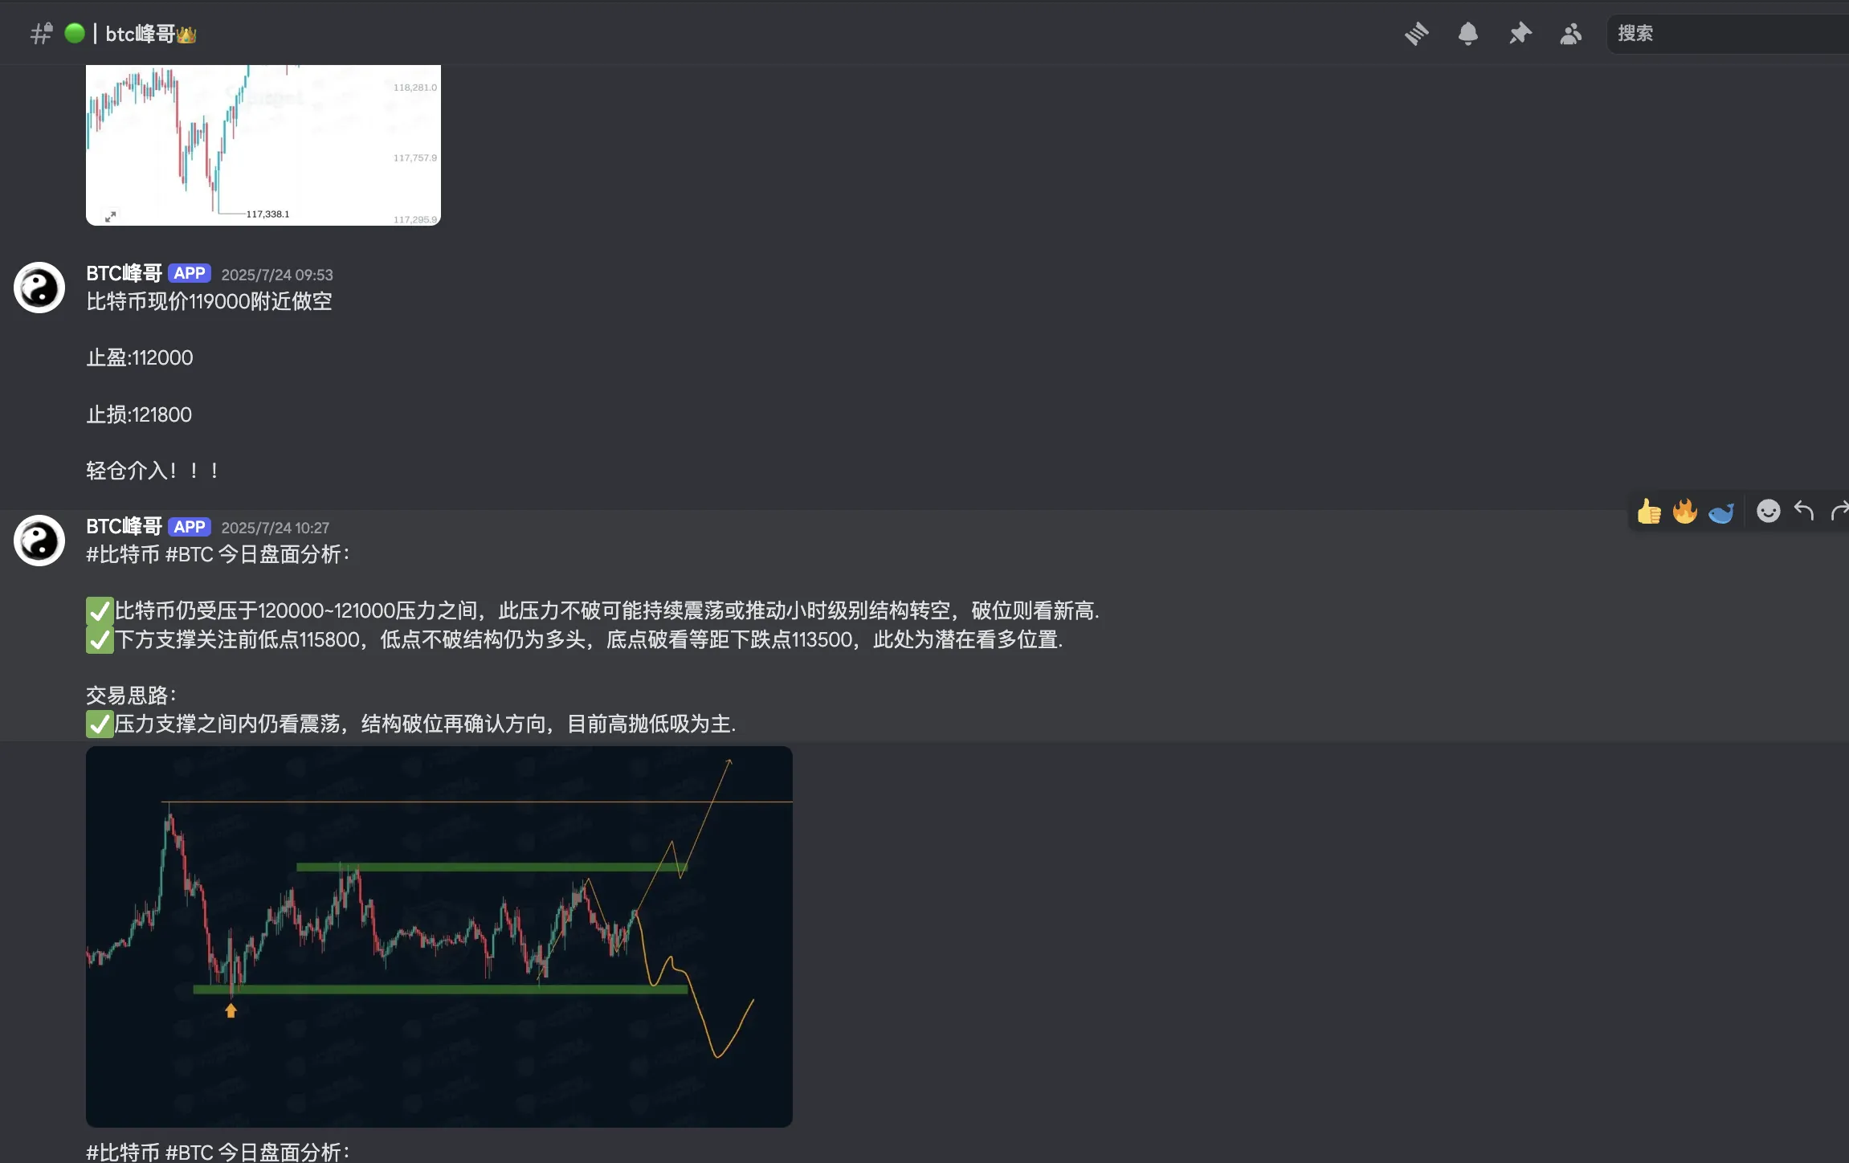The width and height of the screenshot is (1849, 1163).
Task: Click the APP badge on 10:27 message
Action: tap(190, 527)
